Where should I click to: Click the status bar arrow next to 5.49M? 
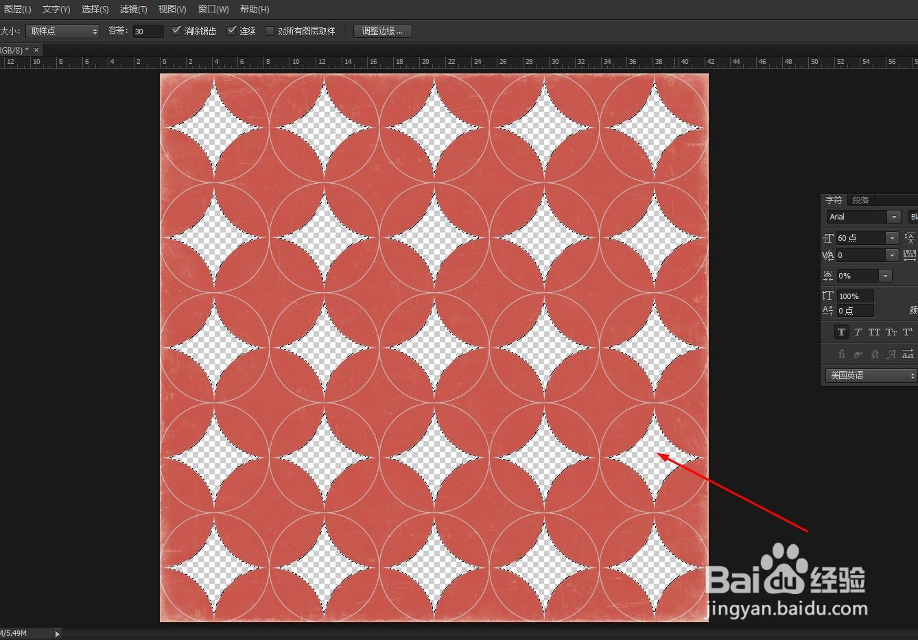pos(58,634)
